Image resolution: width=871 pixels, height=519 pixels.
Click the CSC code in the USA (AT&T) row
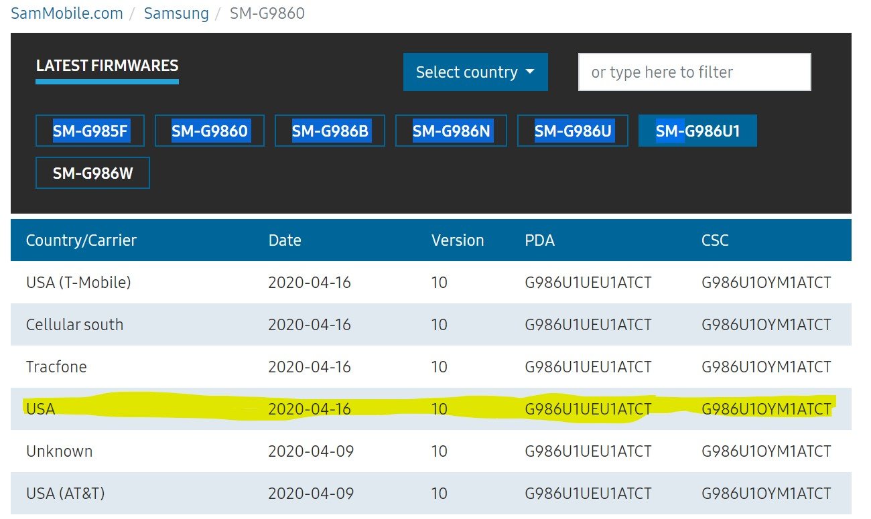click(766, 494)
